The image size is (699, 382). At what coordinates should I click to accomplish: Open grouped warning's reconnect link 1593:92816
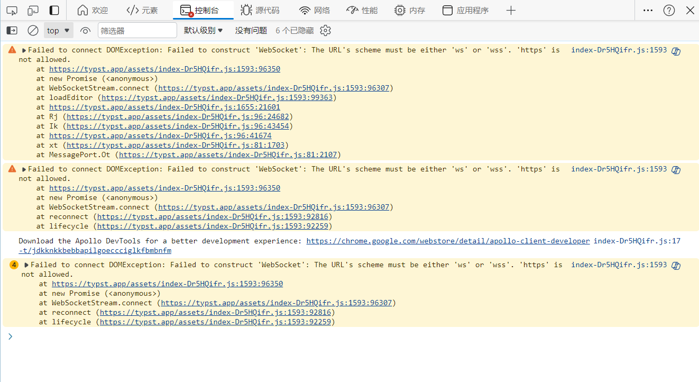(x=215, y=312)
